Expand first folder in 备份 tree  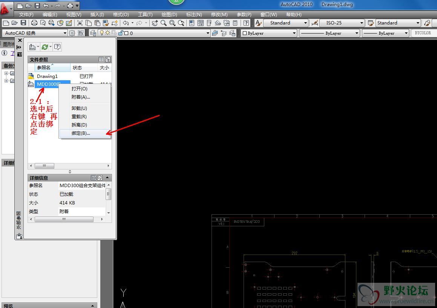(6, 73)
